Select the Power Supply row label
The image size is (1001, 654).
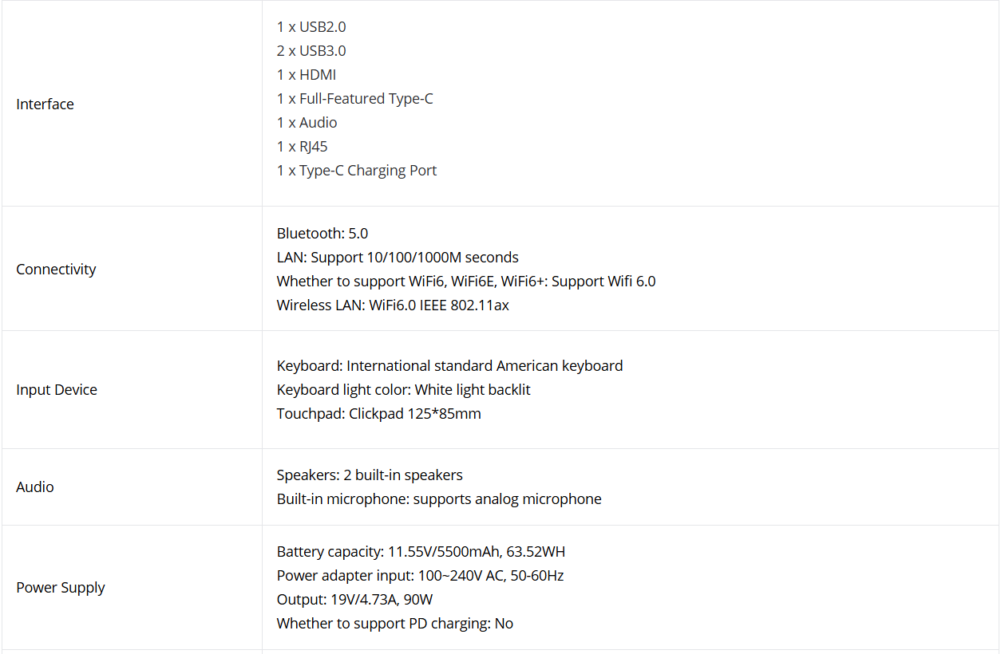point(61,588)
